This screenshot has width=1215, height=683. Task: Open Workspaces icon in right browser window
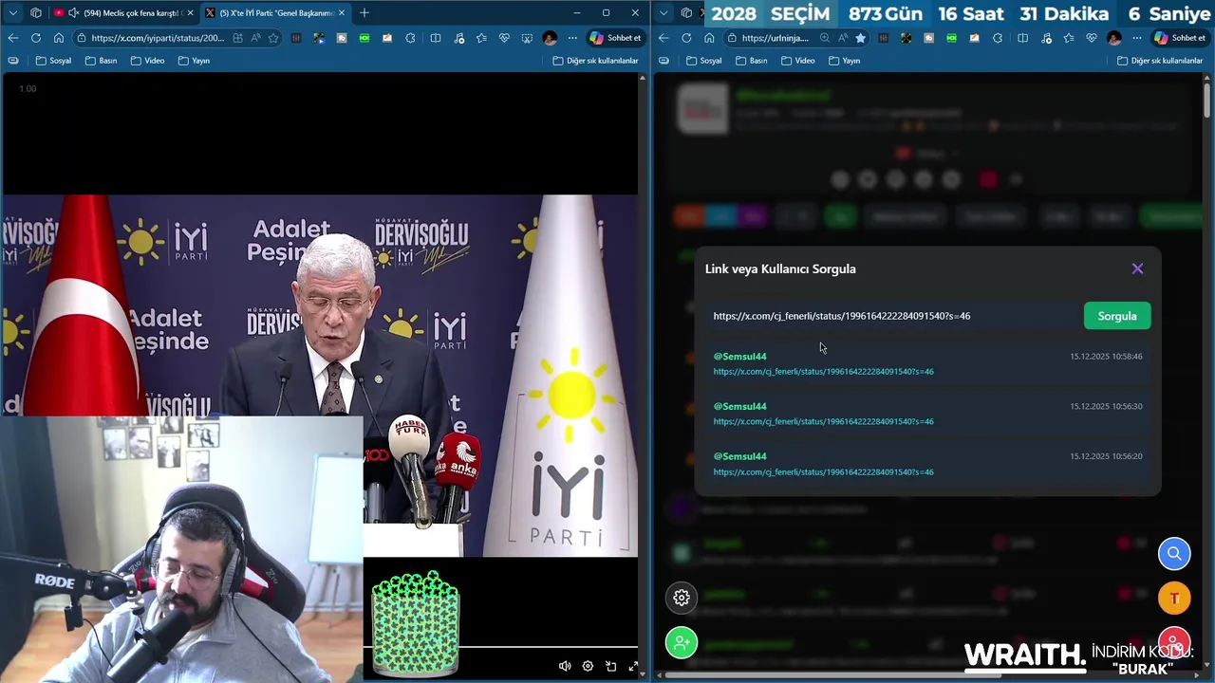pyautogui.click(x=686, y=12)
